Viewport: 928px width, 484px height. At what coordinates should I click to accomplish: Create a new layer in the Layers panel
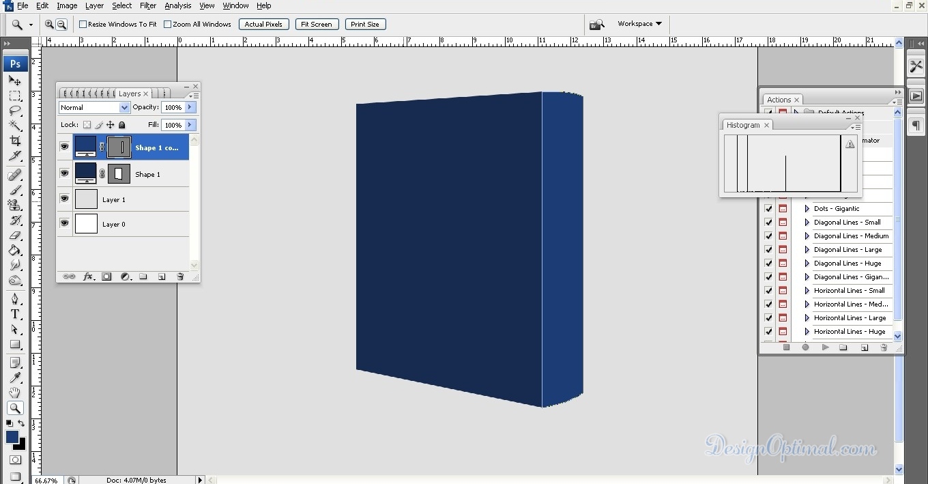[162, 276]
